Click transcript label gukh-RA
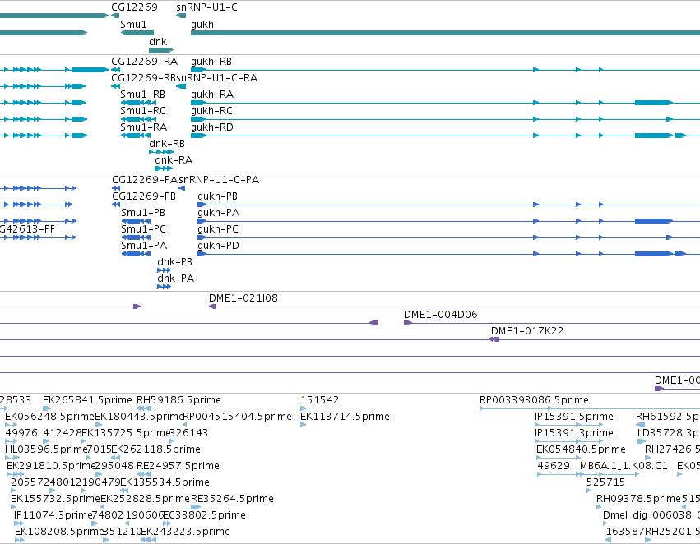This screenshot has width=700, height=544. tap(212, 94)
